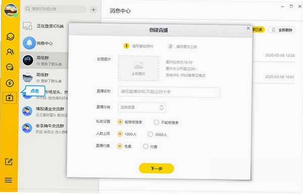Click the 全部已读 button in 消息中心
Viewport: 303px width, 194px height.
coord(258,30)
